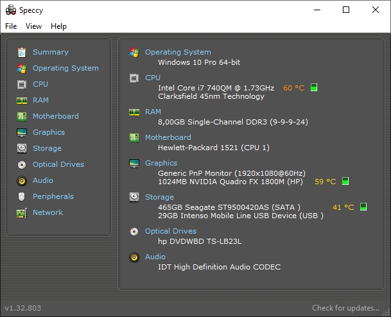
Task: Click the Windows flag icon in summary panel
Action: pos(134,53)
